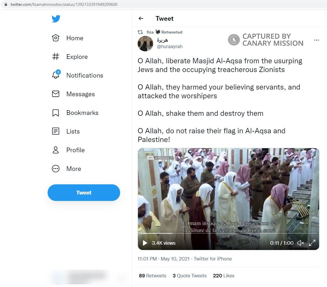Compose a new Tweet
327x287 pixels.
(84, 192)
